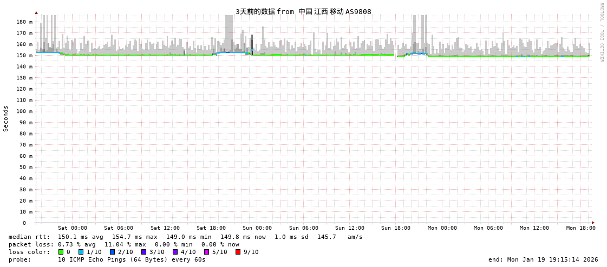Click the light blue 1/10 loss swatch
Image resolution: width=607 pixels, height=267 pixels.
[x=81, y=252]
